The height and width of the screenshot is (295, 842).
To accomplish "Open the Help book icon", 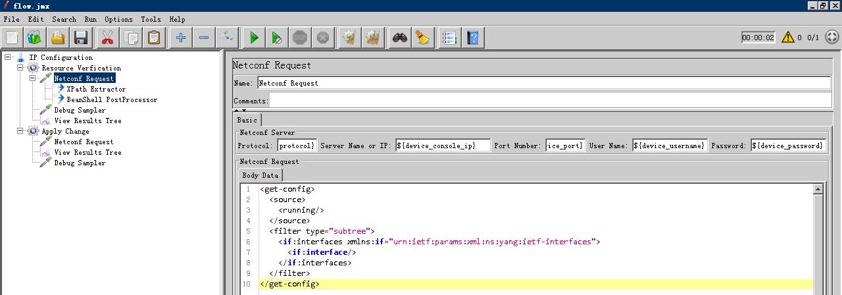I will [x=473, y=38].
